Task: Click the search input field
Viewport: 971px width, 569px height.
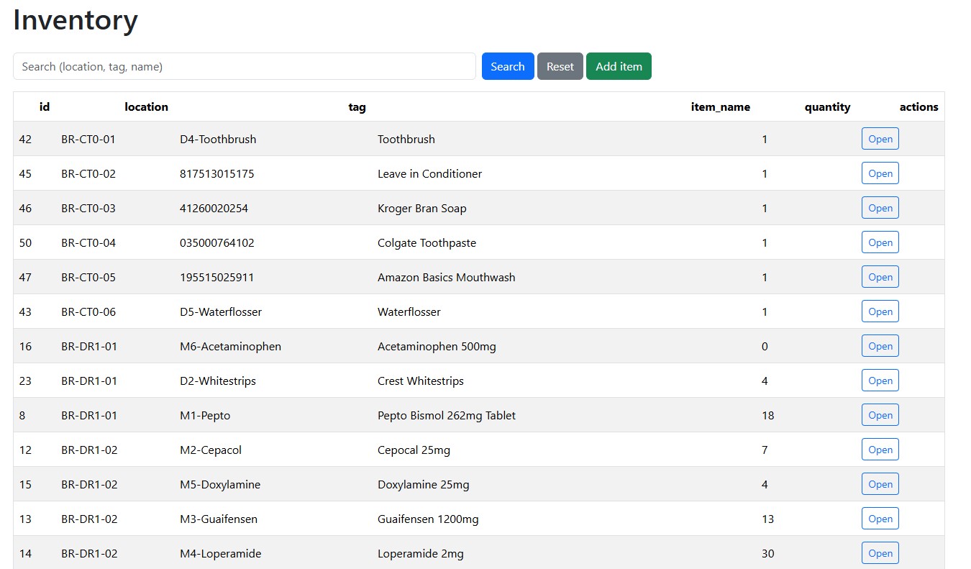Action: (242, 65)
